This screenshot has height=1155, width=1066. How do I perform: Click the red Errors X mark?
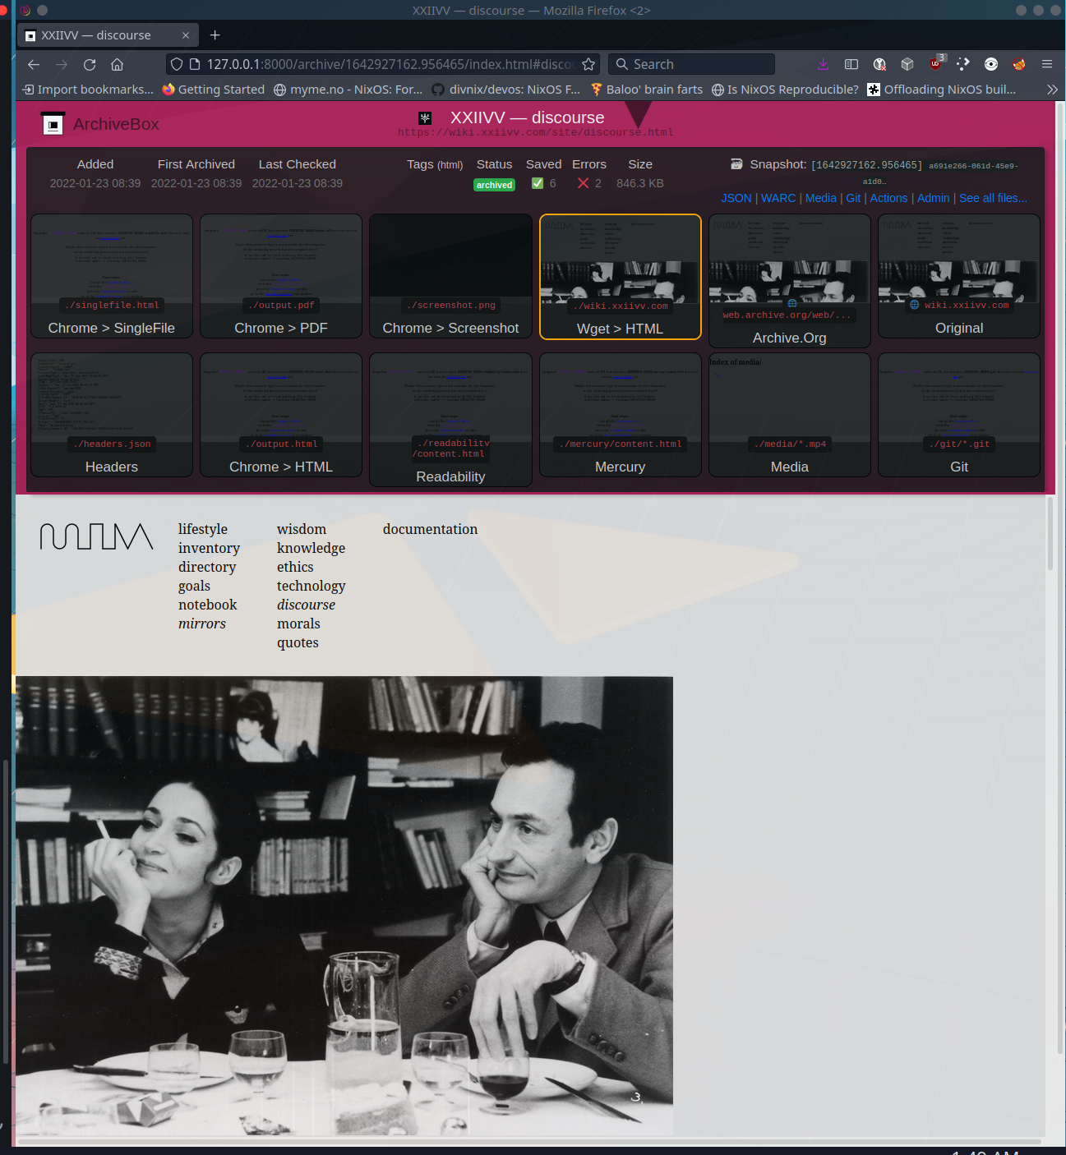583,183
